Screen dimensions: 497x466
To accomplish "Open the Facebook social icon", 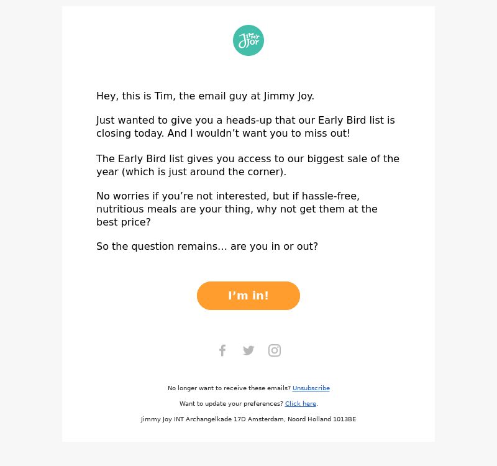I will tap(222, 350).
